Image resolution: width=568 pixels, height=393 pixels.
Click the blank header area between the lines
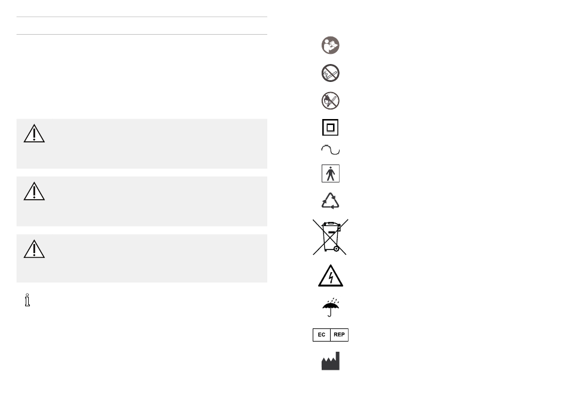coord(142,26)
